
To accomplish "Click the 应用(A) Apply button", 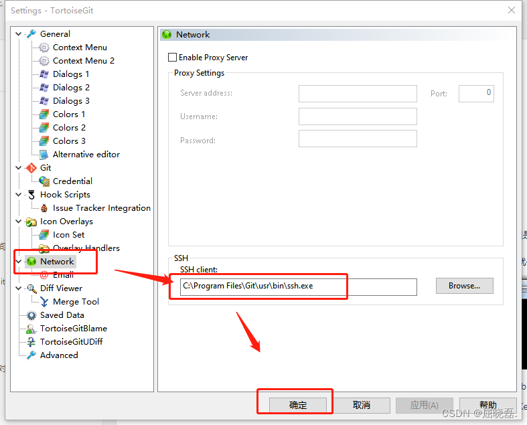I will [424, 405].
